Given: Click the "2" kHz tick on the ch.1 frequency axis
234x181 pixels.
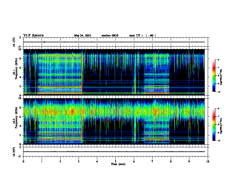Looking at the screenshot, I should (x=21, y=86).
